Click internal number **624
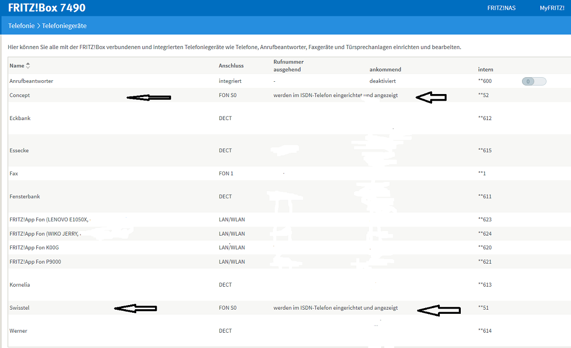 (485, 234)
